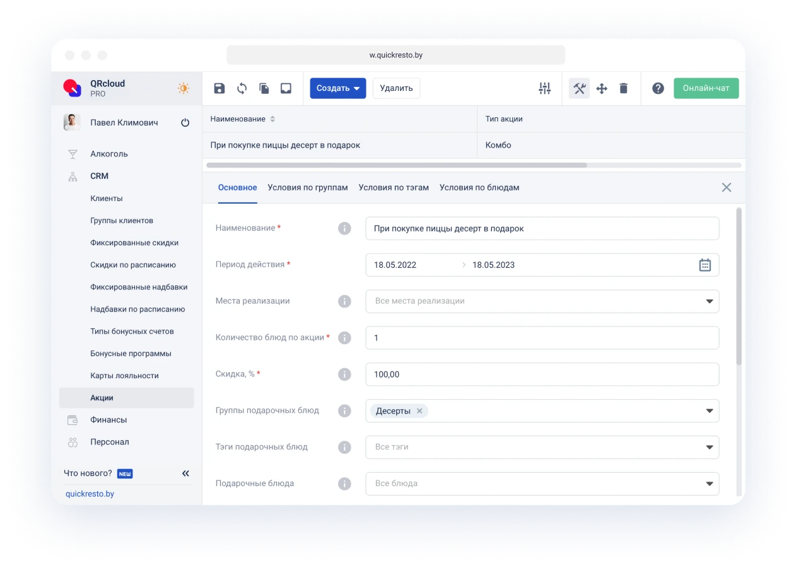
Task: Click the horizontal scrollbar under the table
Action: 397,165
